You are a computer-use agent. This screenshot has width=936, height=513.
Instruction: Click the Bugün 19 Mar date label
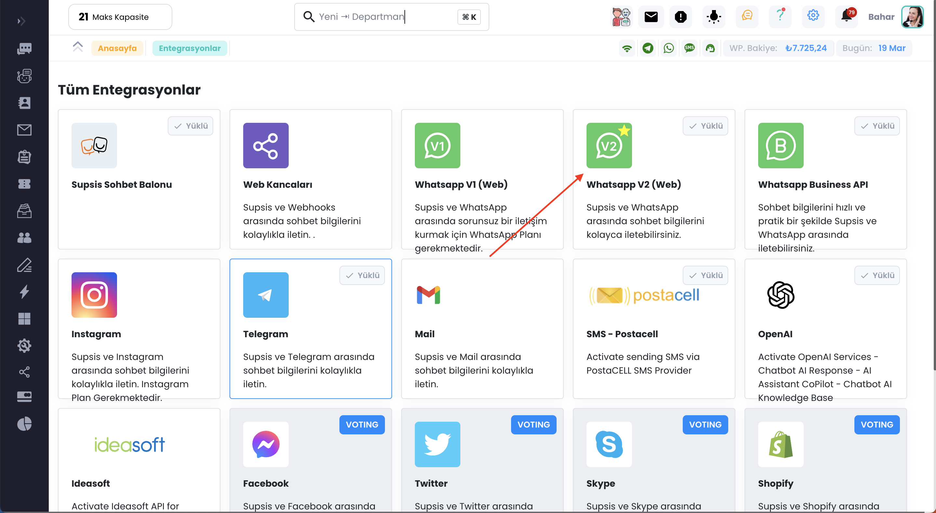pyautogui.click(x=874, y=48)
